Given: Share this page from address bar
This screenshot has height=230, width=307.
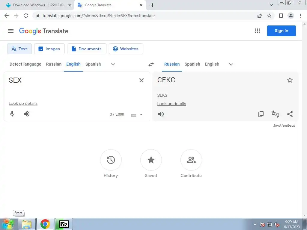Looking at the screenshot, I should (260, 16).
